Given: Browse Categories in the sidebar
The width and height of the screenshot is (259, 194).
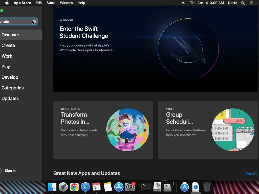Looking at the screenshot, I should pos(21,88).
